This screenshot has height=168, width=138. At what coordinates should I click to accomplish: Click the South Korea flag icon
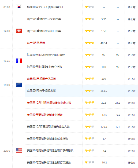(x=19, y=7)
